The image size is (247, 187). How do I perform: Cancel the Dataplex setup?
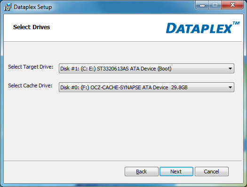(x=212, y=171)
